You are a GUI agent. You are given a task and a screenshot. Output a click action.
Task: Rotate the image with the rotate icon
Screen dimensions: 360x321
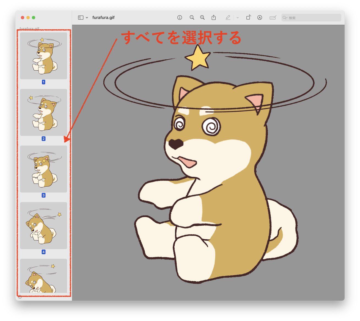248,18
